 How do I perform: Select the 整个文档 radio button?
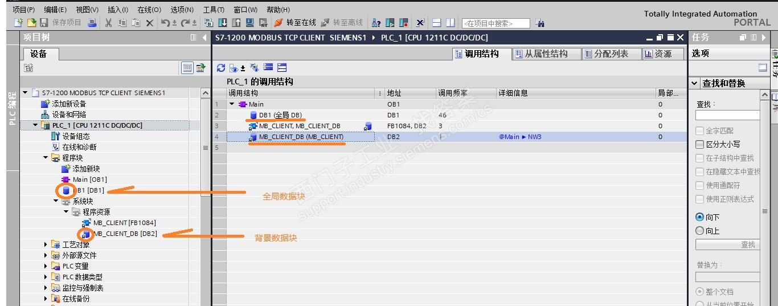(x=700, y=291)
